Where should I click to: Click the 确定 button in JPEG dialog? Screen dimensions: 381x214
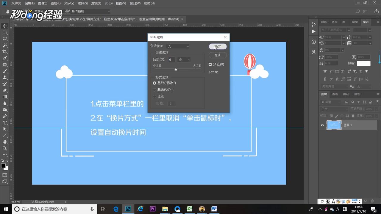click(x=218, y=47)
